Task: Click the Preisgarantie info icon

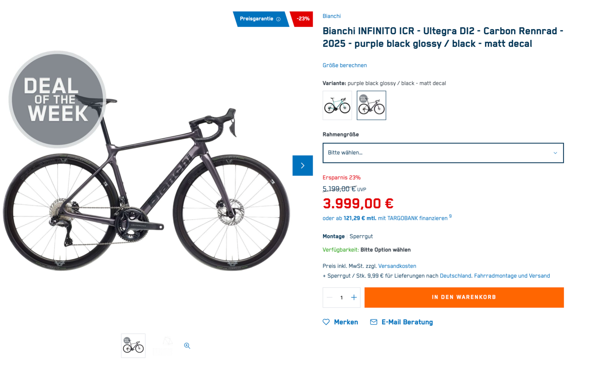Action: [278, 19]
